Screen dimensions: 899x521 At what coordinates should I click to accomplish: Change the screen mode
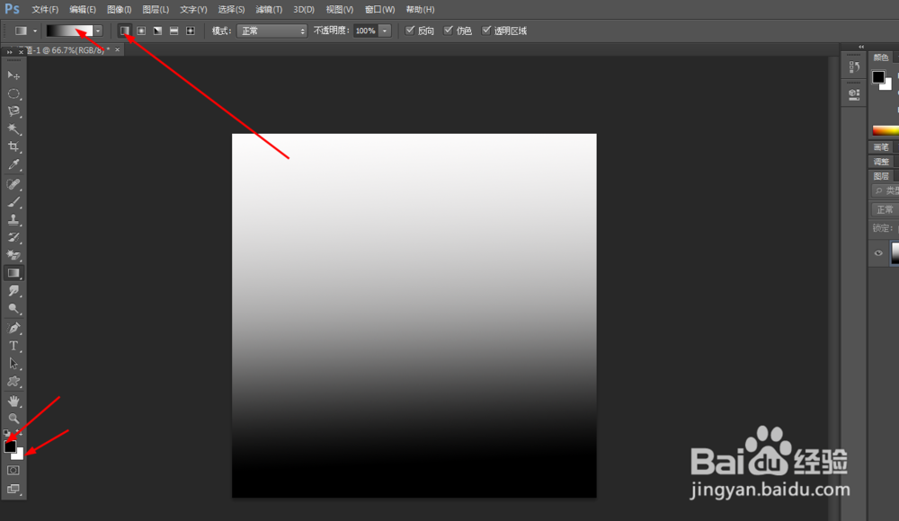click(x=13, y=489)
